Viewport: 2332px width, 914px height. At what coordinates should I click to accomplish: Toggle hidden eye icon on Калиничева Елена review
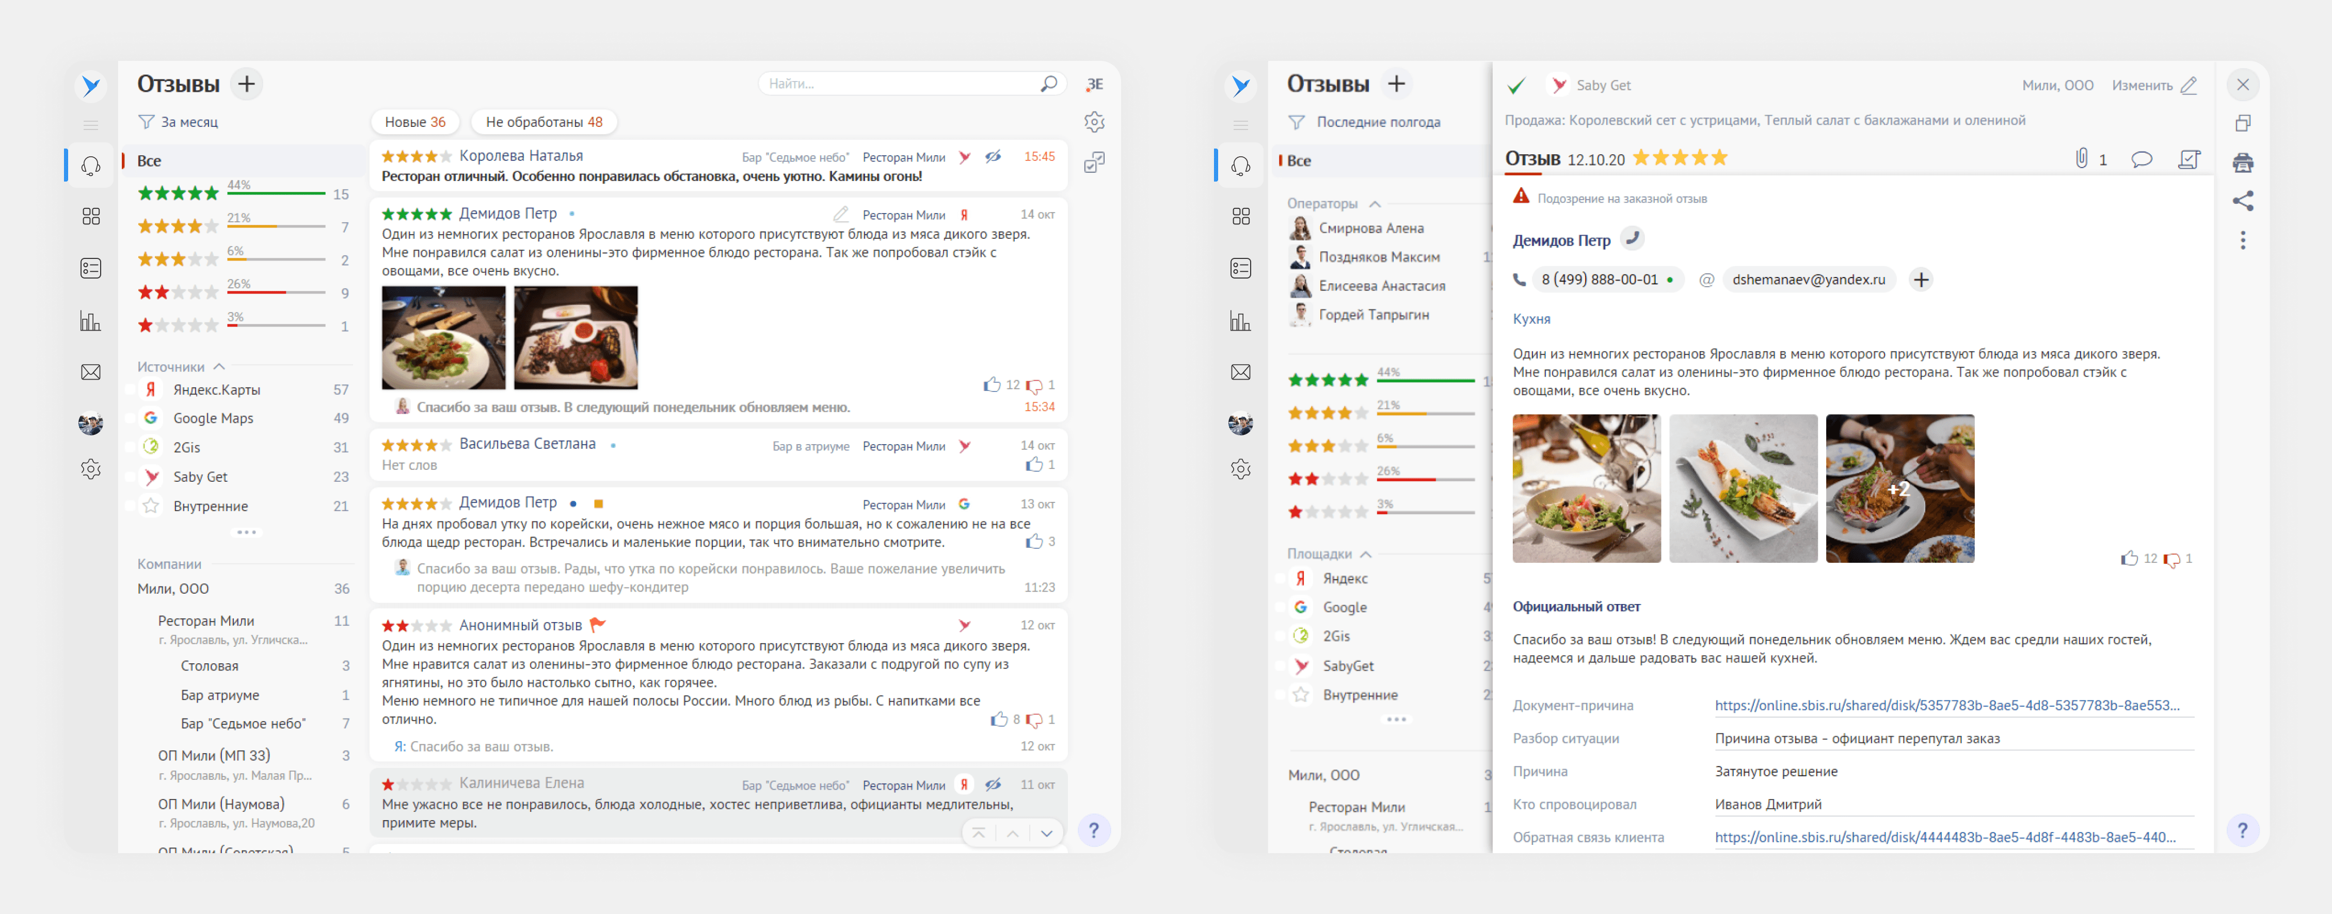(x=993, y=785)
